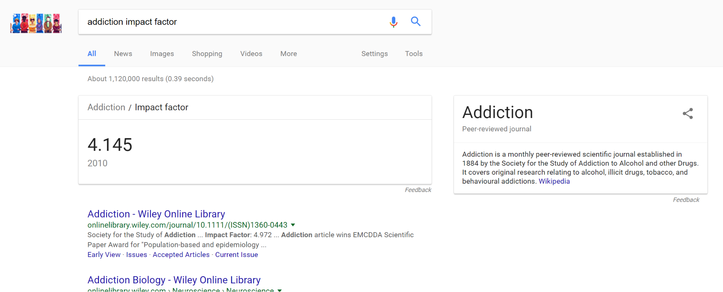Screen dimensions: 723x292
Task: Open Addiction Biology - Wiley Online Library result
Action: (x=174, y=280)
